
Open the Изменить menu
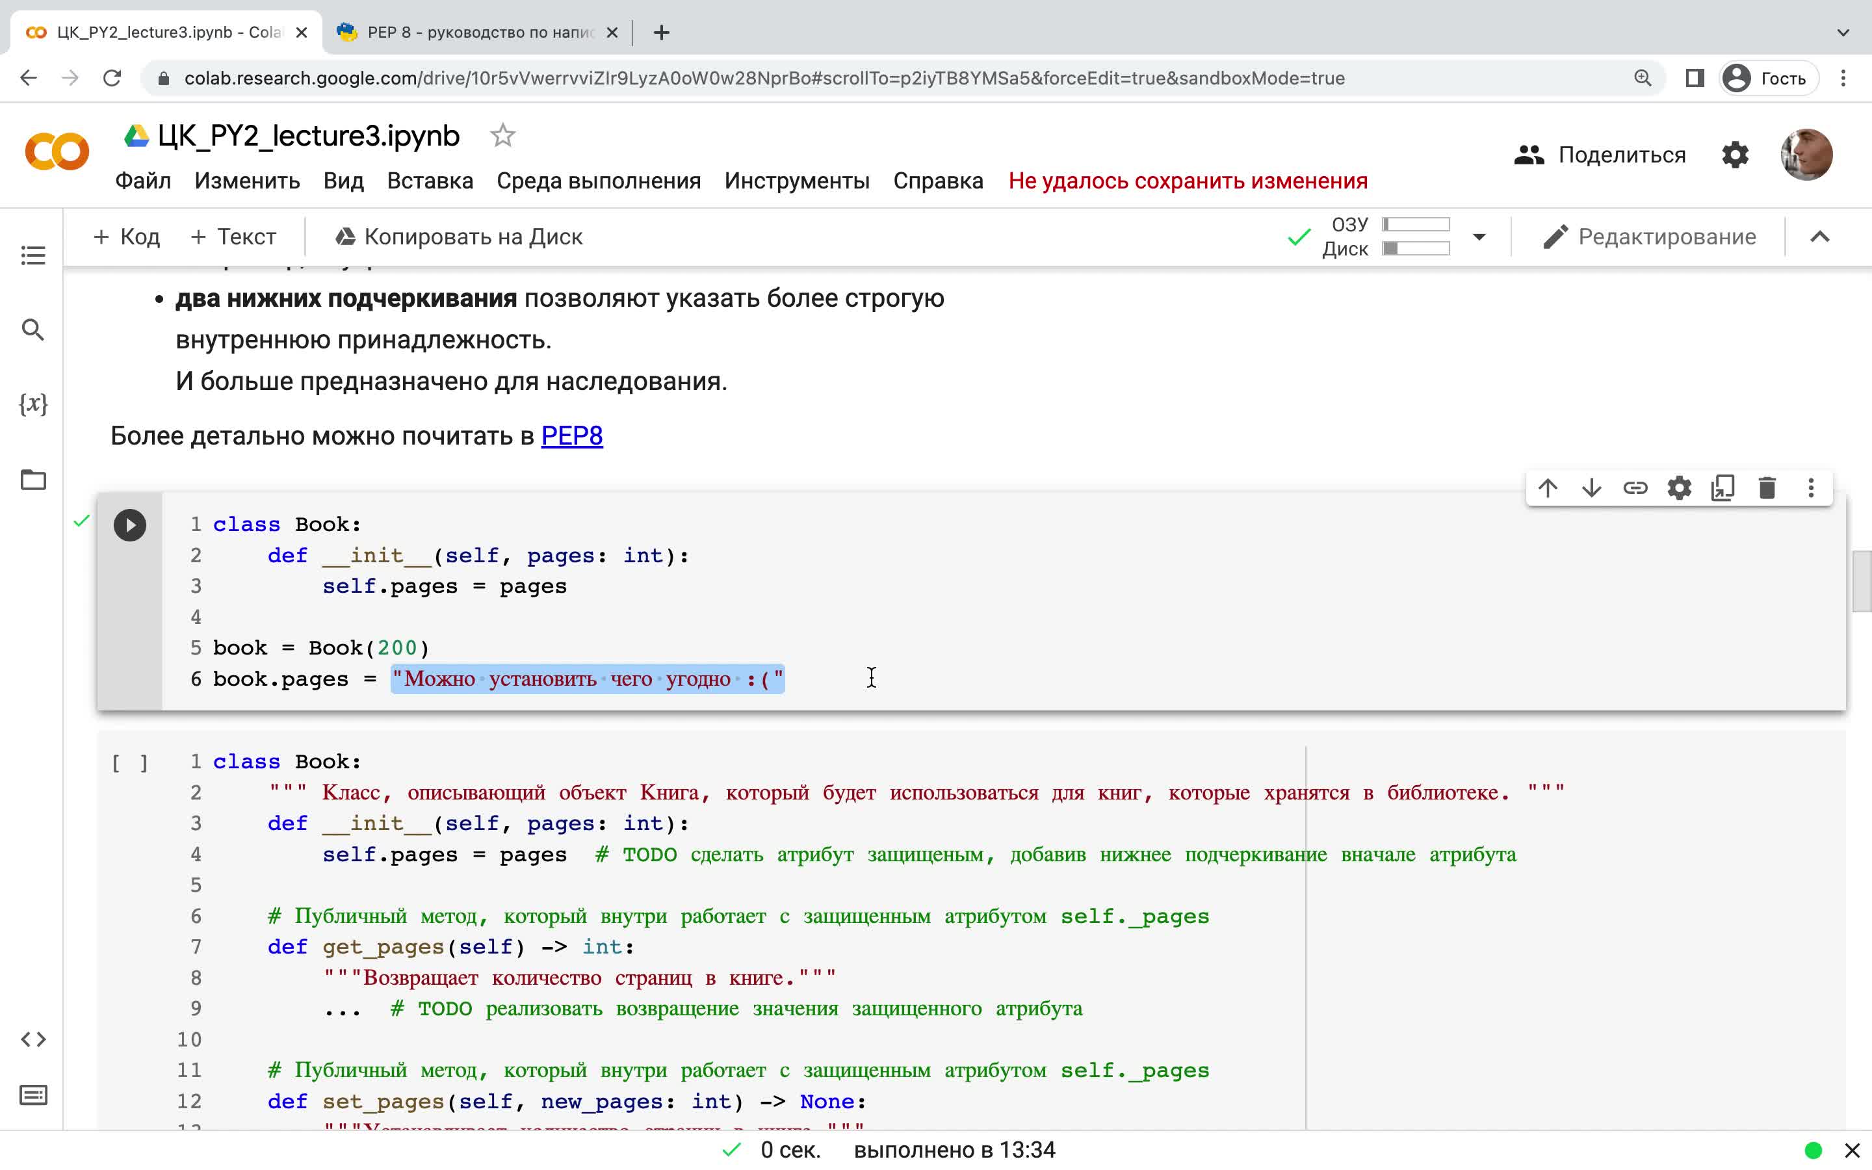coord(247,181)
